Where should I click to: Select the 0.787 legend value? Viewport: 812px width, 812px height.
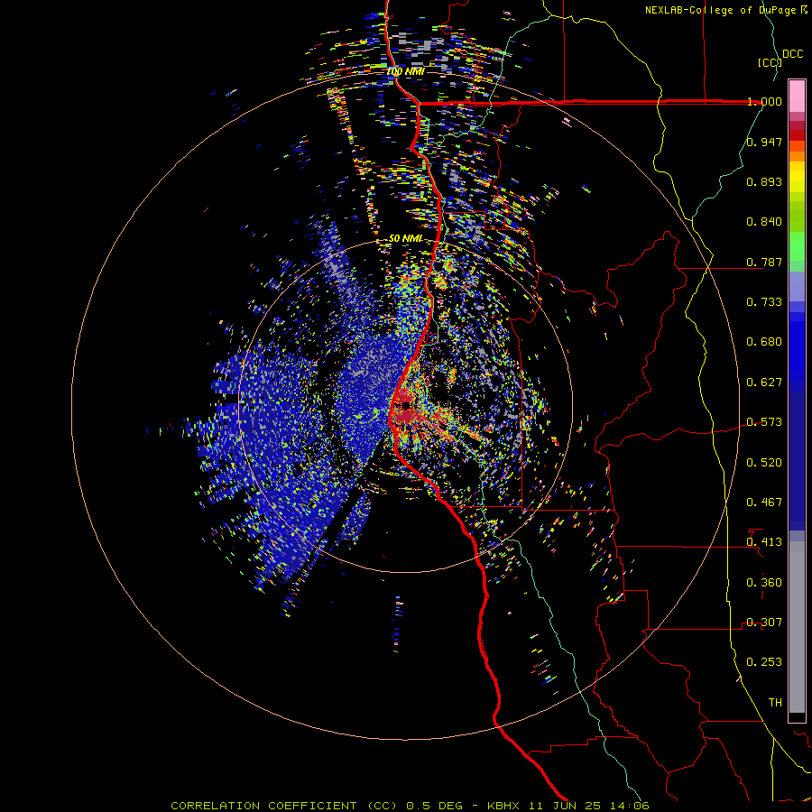[x=764, y=262]
